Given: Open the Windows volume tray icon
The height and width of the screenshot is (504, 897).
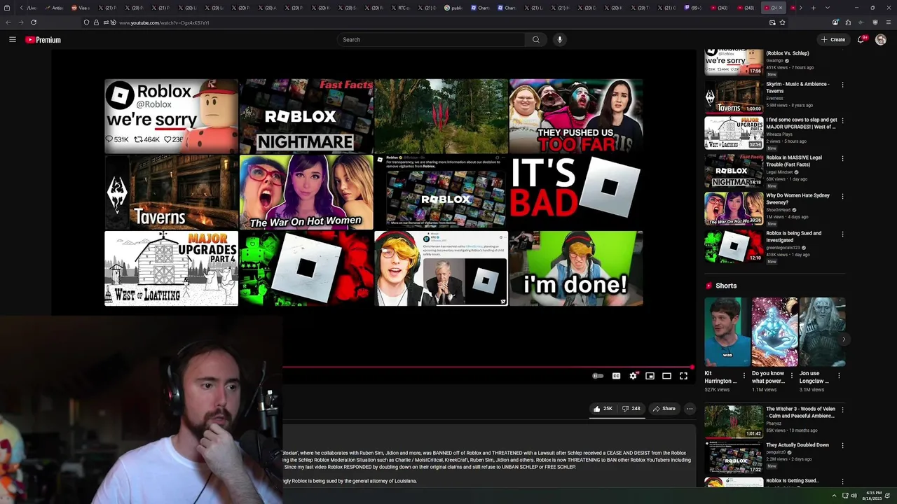Looking at the screenshot, I should 854,496.
